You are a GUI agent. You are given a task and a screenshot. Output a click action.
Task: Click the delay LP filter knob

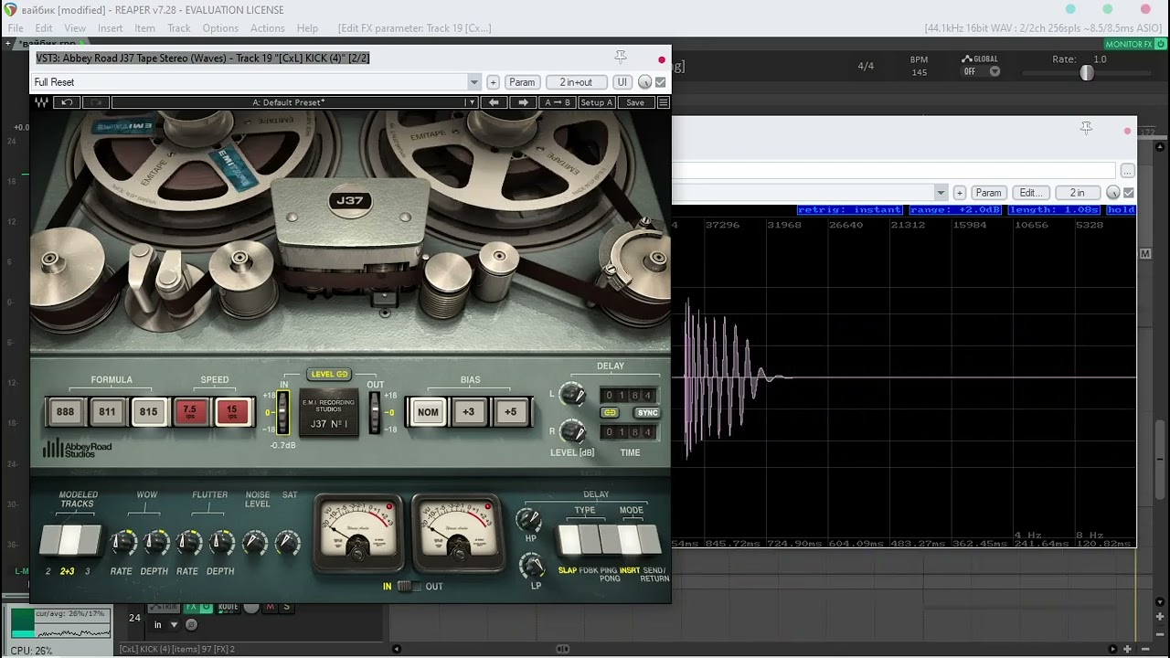[533, 567]
